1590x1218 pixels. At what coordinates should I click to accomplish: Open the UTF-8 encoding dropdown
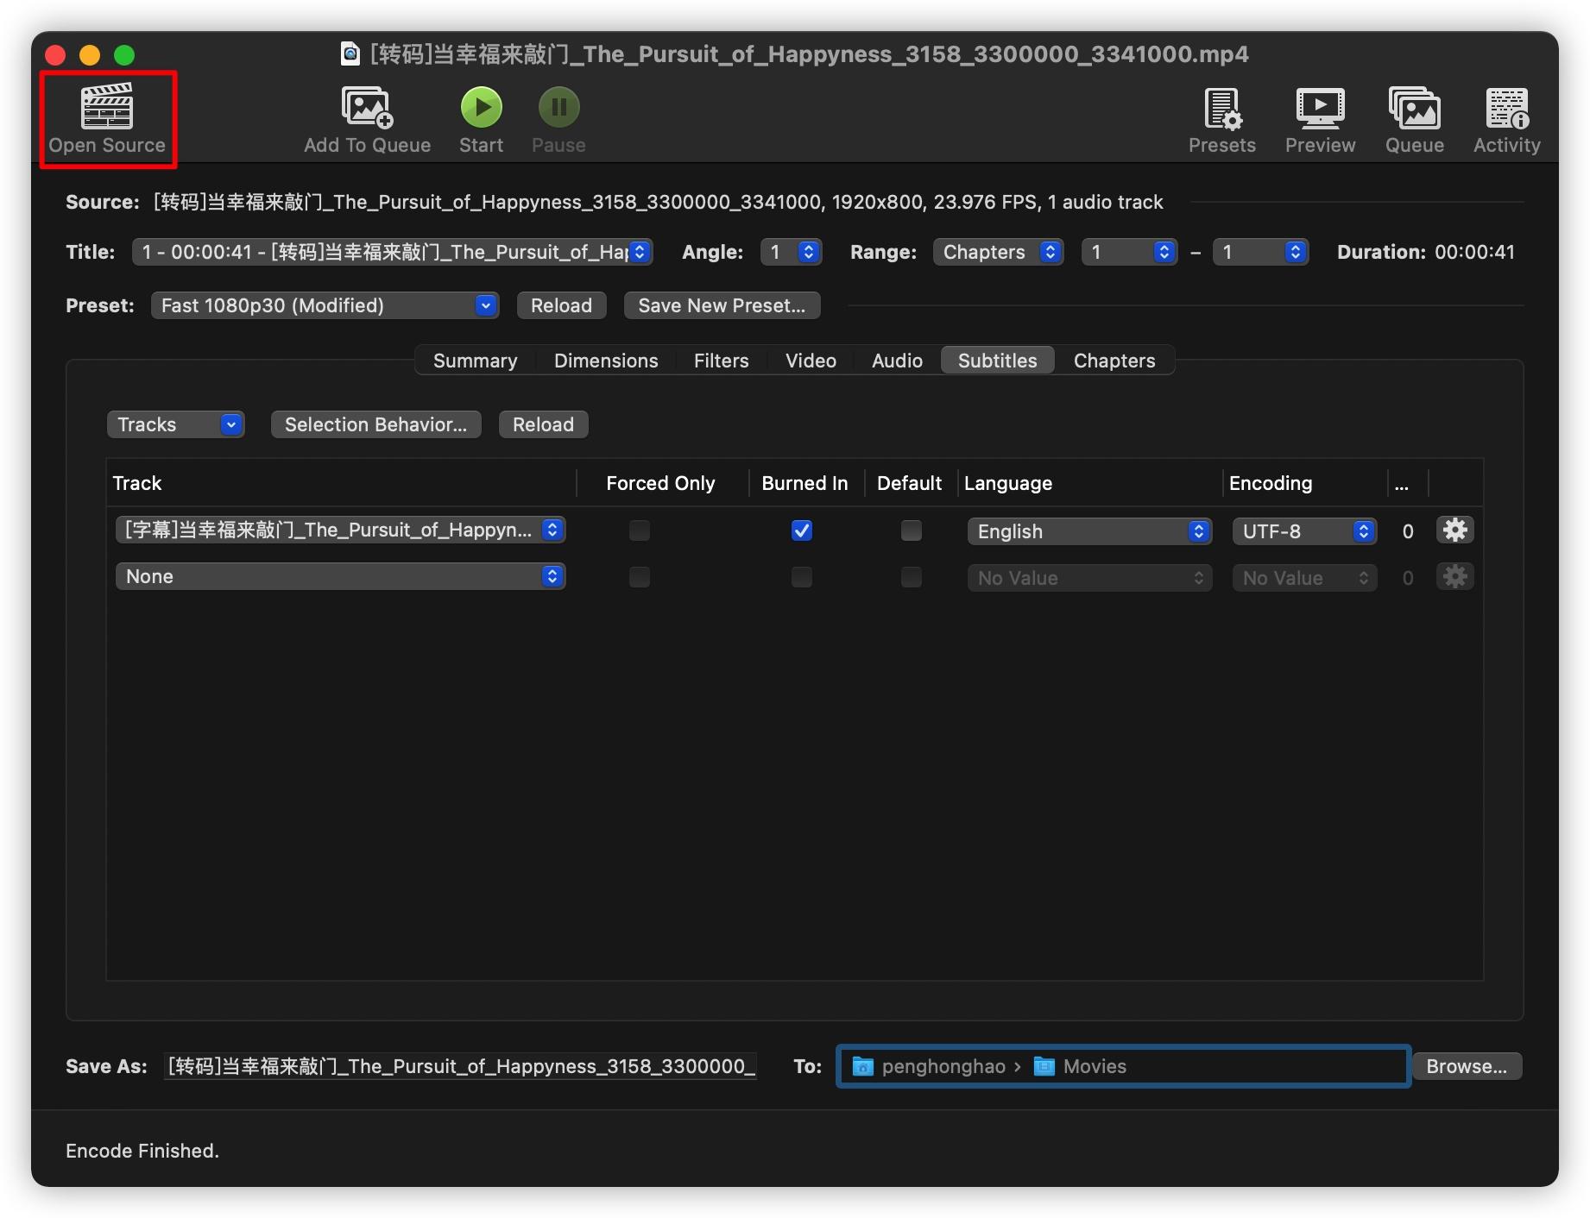1304,531
